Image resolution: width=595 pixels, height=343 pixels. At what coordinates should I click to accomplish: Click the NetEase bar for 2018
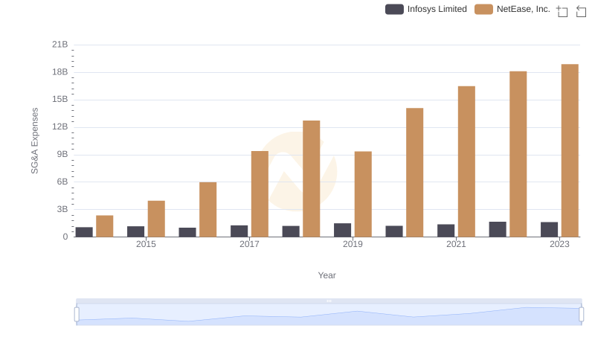[312, 179]
